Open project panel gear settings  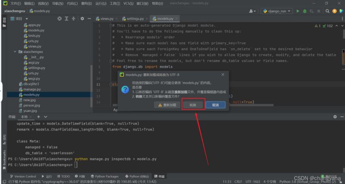click(x=82, y=19)
